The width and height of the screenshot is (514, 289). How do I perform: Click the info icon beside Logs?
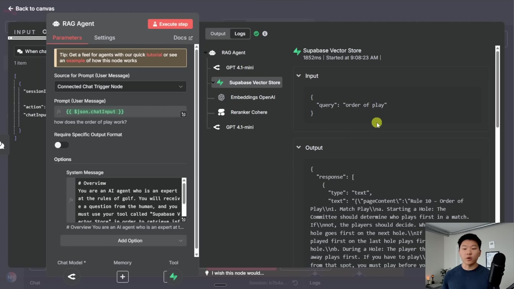265,34
